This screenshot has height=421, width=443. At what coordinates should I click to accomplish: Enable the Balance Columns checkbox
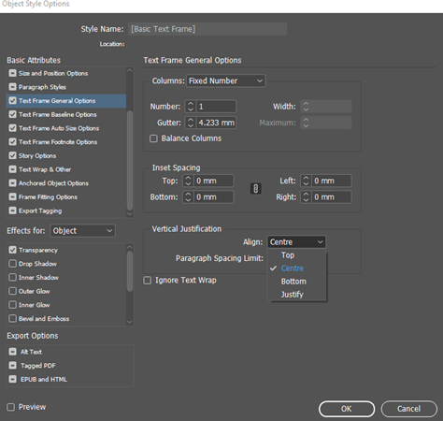(x=153, y=138)
